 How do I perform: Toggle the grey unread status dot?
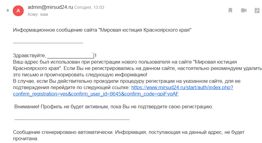pos(8,10)
